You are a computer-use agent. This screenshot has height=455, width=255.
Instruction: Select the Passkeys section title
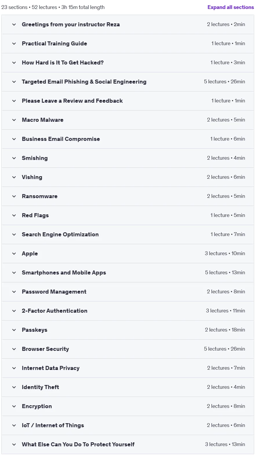click(35, 330)
